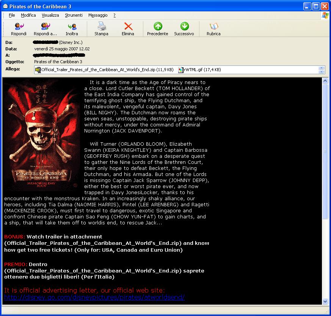Click the date 'venerdì 25 maggio 2007 12.02'
The width and height of the screenshot is (331, 316).
tap(62, 49)
